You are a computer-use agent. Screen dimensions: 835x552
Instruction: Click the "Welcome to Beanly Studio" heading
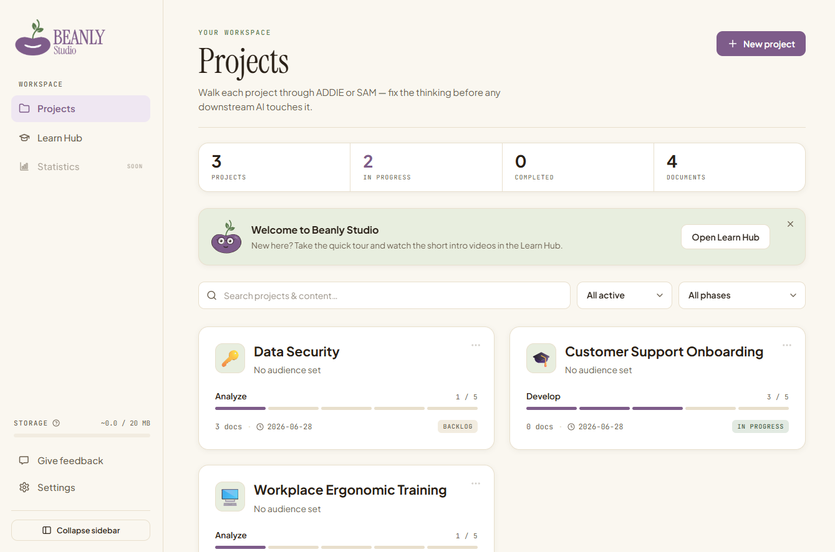pos(315,230)
